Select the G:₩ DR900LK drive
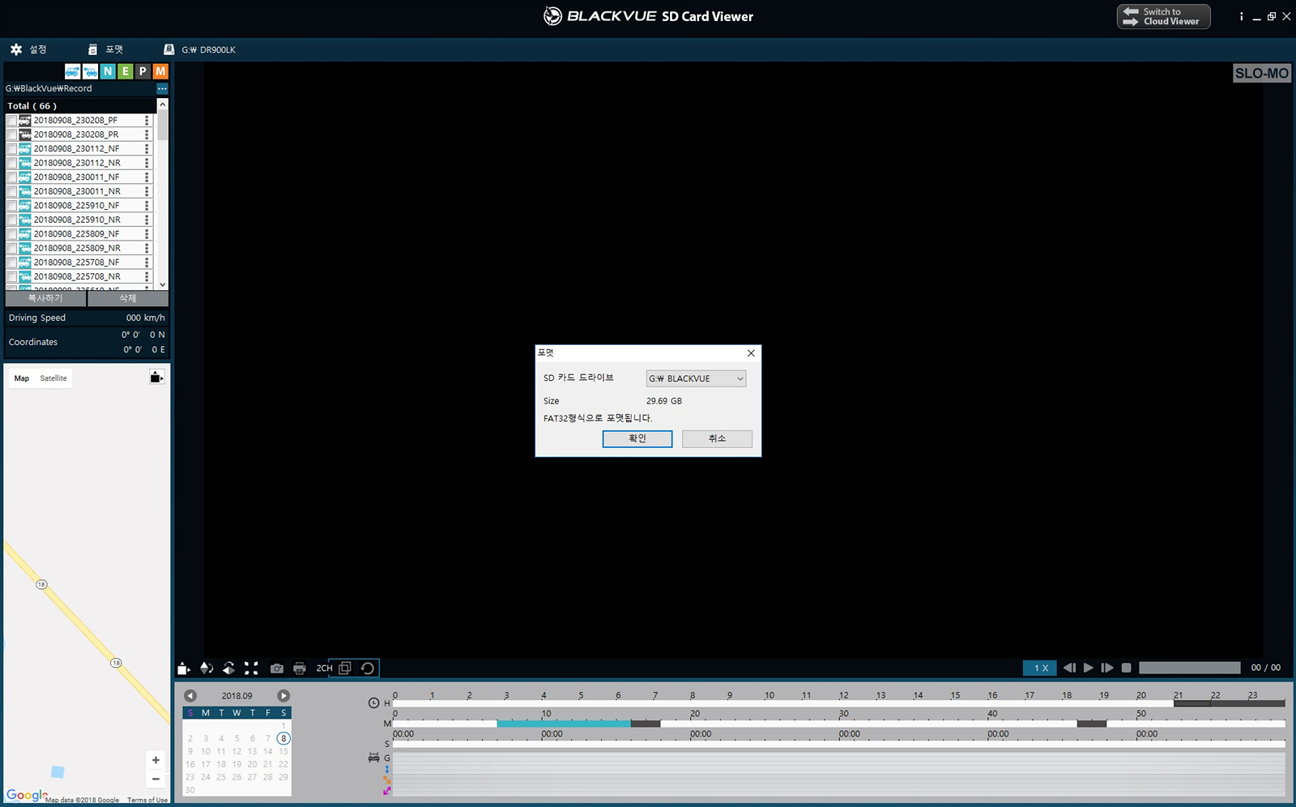The height and width of the screenshot is (807, 1296). pyautogui.click(x=200, y=49)
